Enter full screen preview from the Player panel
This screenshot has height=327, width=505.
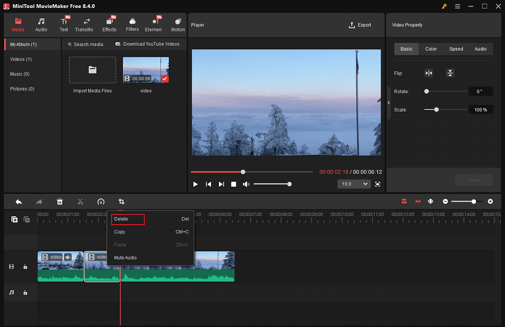click(x=378, y=184)
